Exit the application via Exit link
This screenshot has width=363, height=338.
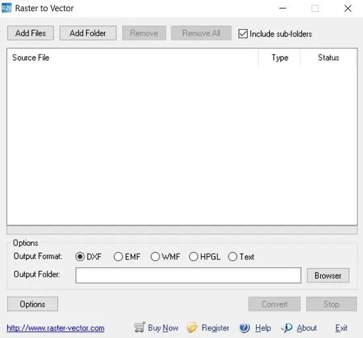341,328
